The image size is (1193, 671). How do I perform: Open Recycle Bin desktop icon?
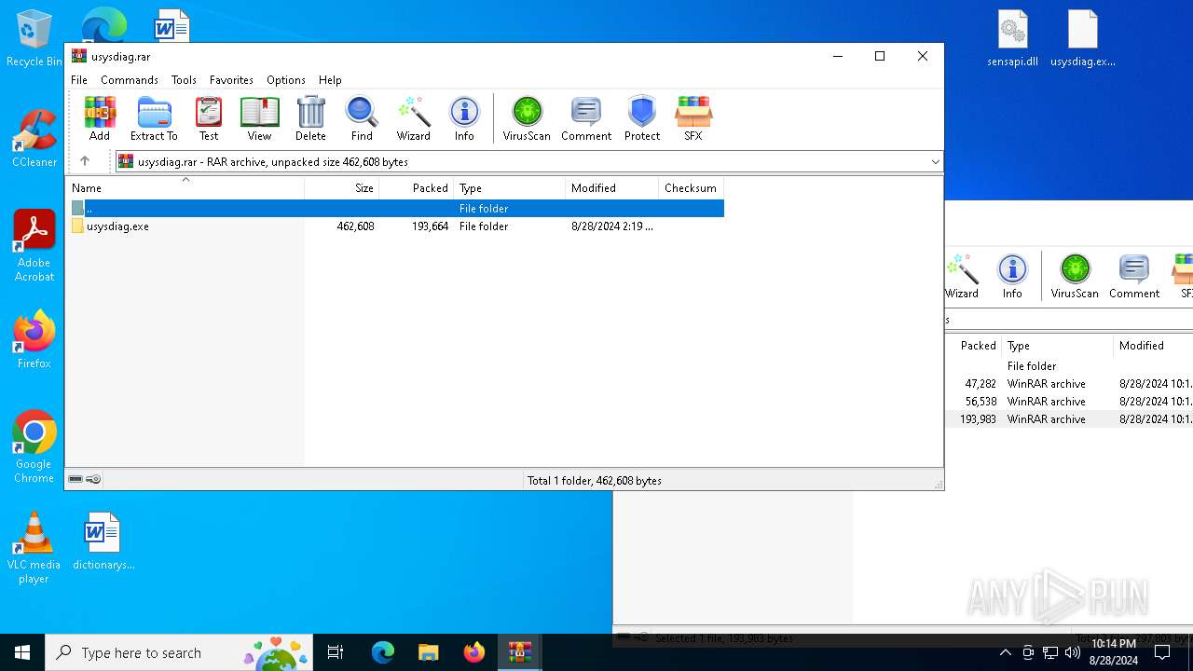pyautogui.click(x=34, y=39)
